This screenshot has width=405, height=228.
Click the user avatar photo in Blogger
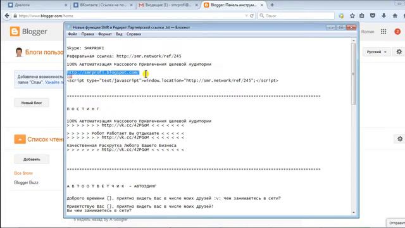19,52
